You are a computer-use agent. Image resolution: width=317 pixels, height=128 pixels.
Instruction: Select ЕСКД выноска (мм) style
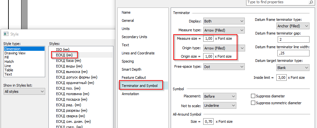pyautogui.click(x=72, y=72)
